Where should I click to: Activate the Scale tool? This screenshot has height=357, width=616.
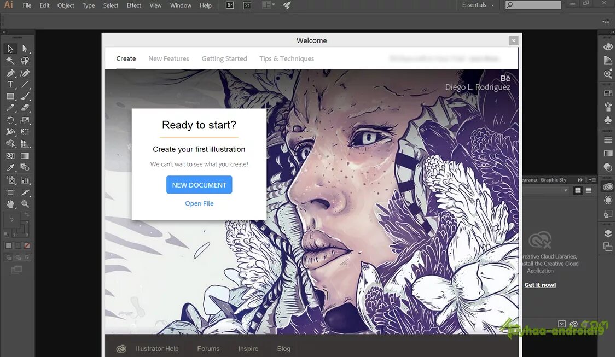[x=25, y=120]
